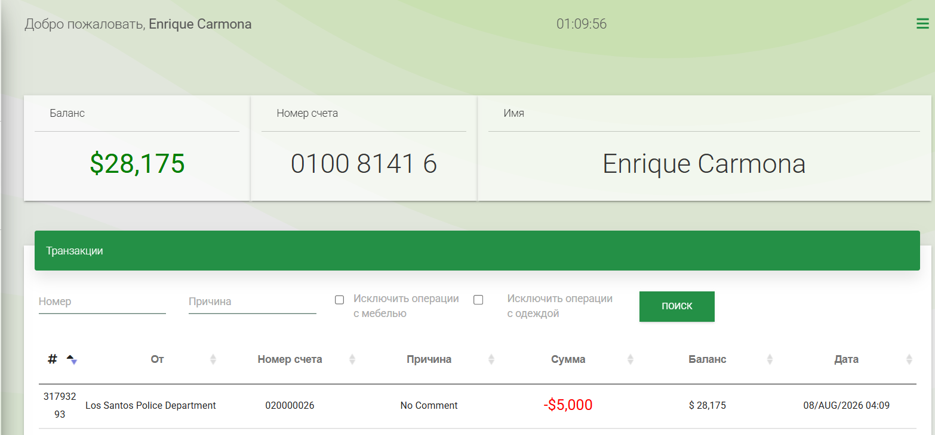Click sort arrows beside Баланс column
The height and width of the screenshot is (435, 935).
click(x=770, y=359)
